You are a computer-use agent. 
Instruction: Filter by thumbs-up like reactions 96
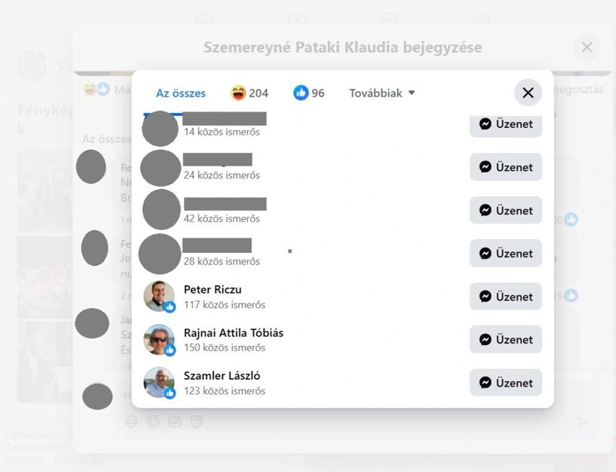309,93
